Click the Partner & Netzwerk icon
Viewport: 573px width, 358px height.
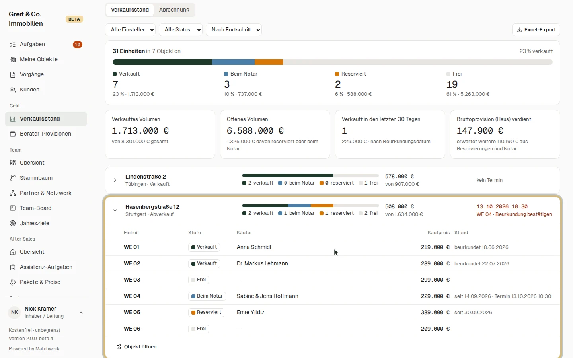point(13,193)
